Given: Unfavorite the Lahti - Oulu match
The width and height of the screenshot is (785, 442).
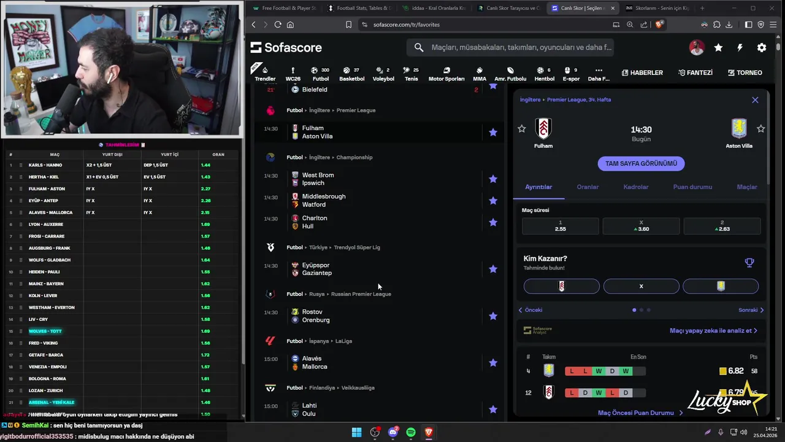Looking at the screenshot, I should pos(493,409).
